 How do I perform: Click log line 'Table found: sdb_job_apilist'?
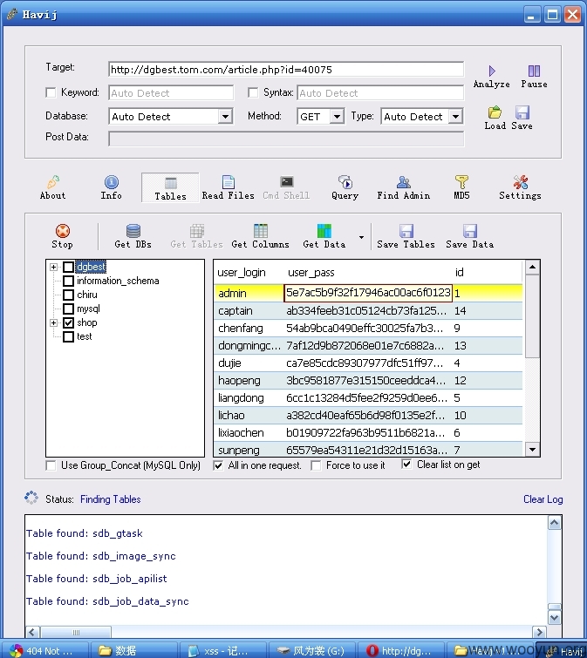pyautogui.click(x=97, y=579)
